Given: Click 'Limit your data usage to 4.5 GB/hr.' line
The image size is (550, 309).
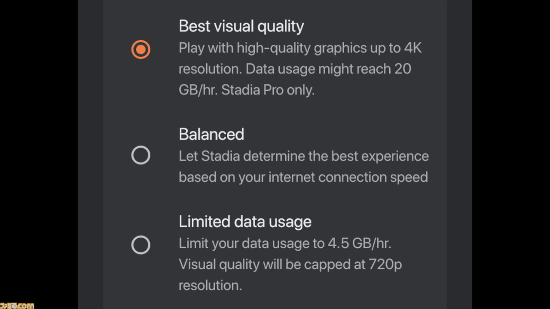Looking at the screenshot, I should [285, 244].
